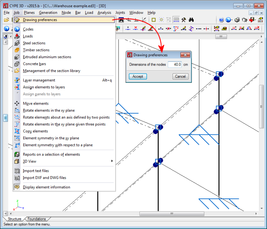Open dropdown arrow beside the globe icon
This screenshot has height=229, width=267.
(232, 20)
